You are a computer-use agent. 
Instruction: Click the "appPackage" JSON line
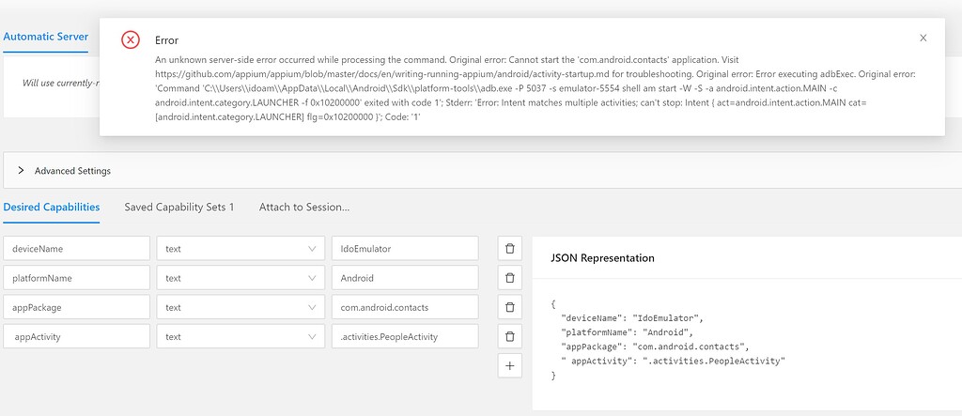click(653, 347)
